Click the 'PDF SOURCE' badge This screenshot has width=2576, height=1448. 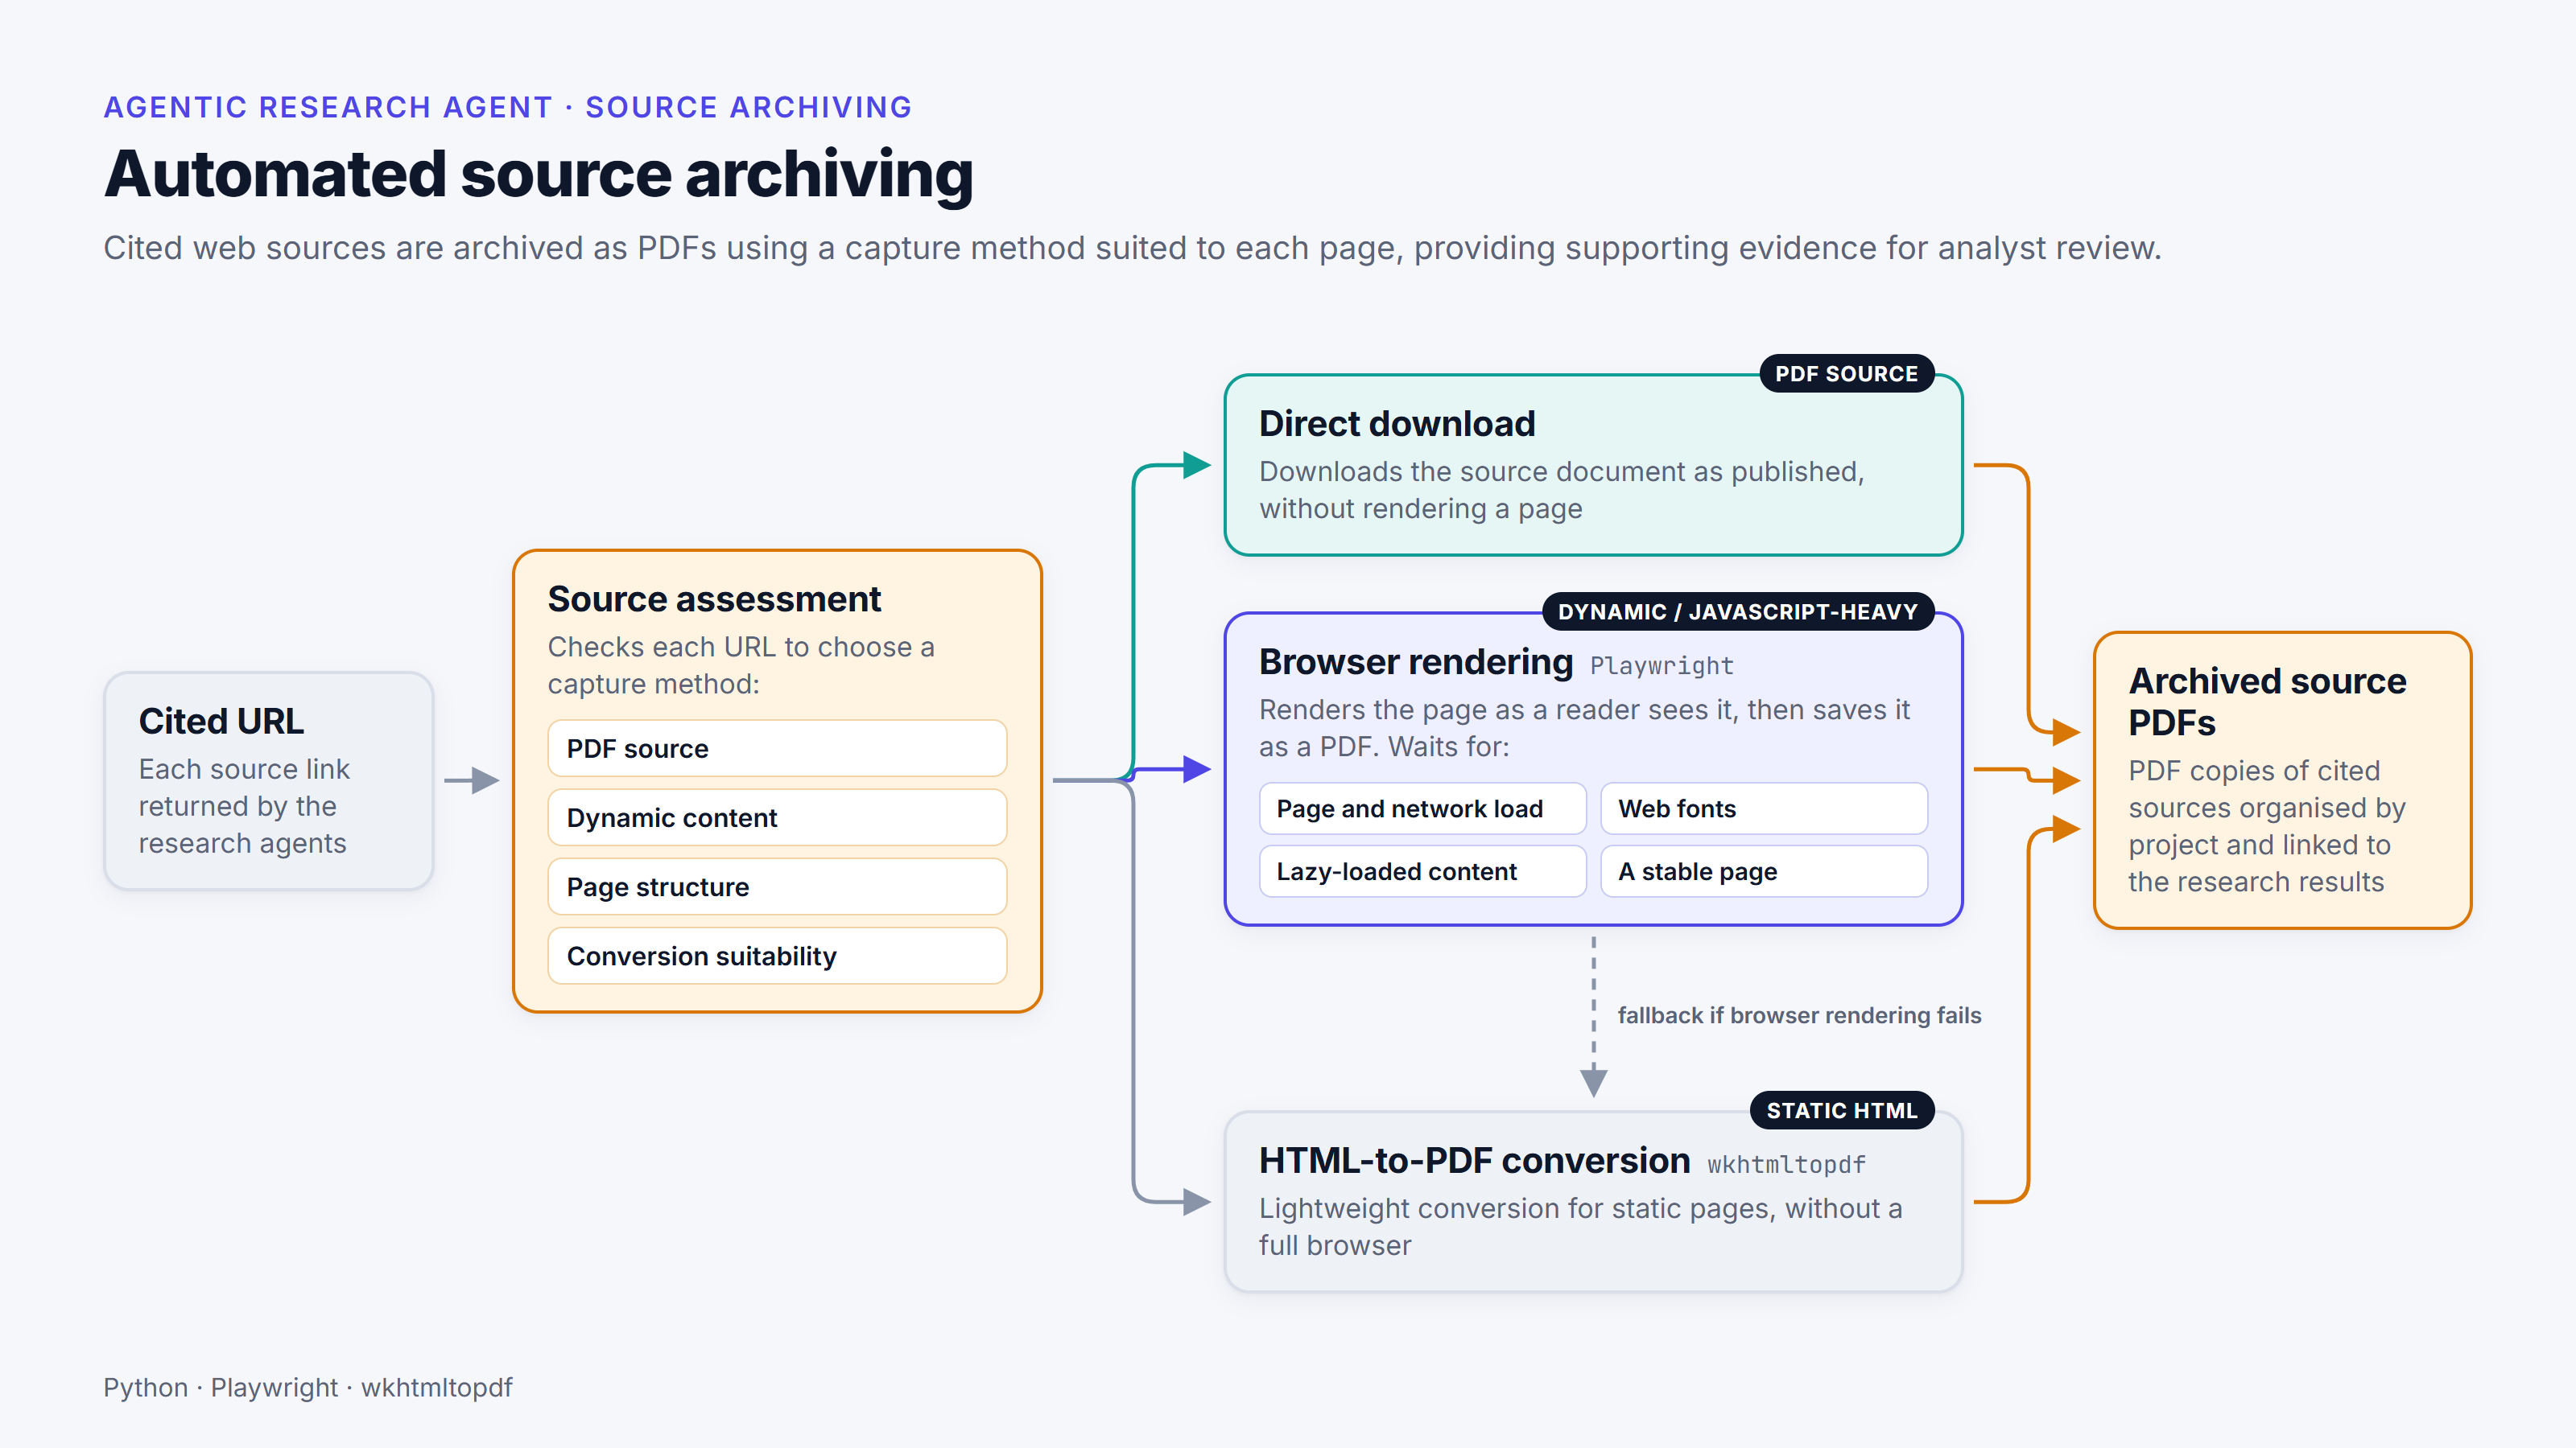click(1846, 374)
